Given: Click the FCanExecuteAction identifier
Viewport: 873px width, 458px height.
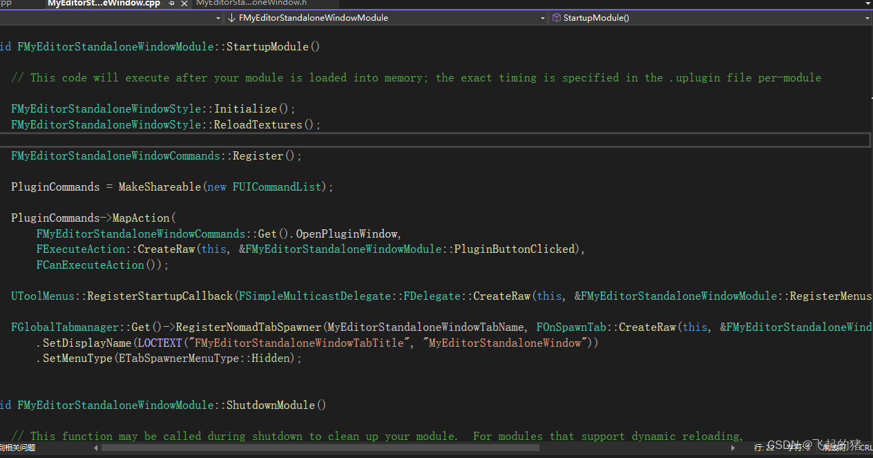Looking at the screenshot, I should pyautogui.click(x=90, y=265).
